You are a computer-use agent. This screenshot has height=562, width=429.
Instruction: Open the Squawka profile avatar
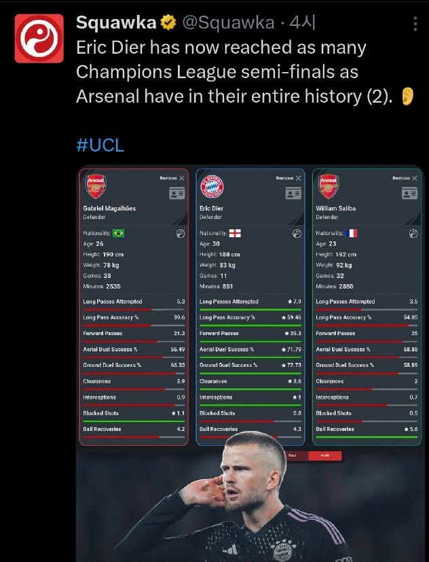coord(39,39)
